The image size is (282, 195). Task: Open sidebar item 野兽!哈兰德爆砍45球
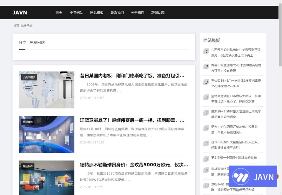click(x=236, y=68)
